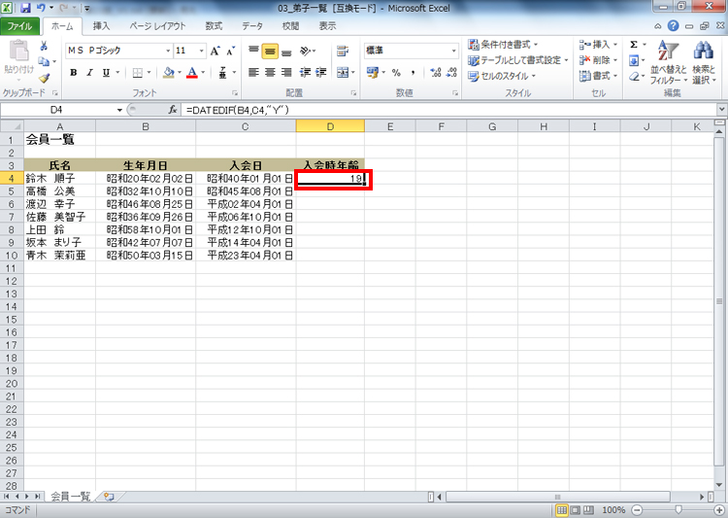
Task: Apply fill color with paint bucket
Action: coord(169,73)
